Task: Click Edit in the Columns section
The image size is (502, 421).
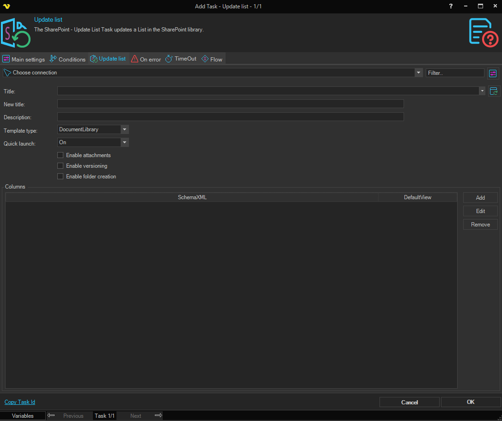Action: coord(480,211)
